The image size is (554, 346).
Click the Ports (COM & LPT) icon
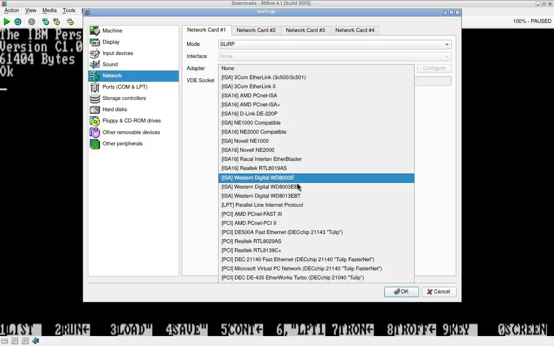(x=95, y=87)
